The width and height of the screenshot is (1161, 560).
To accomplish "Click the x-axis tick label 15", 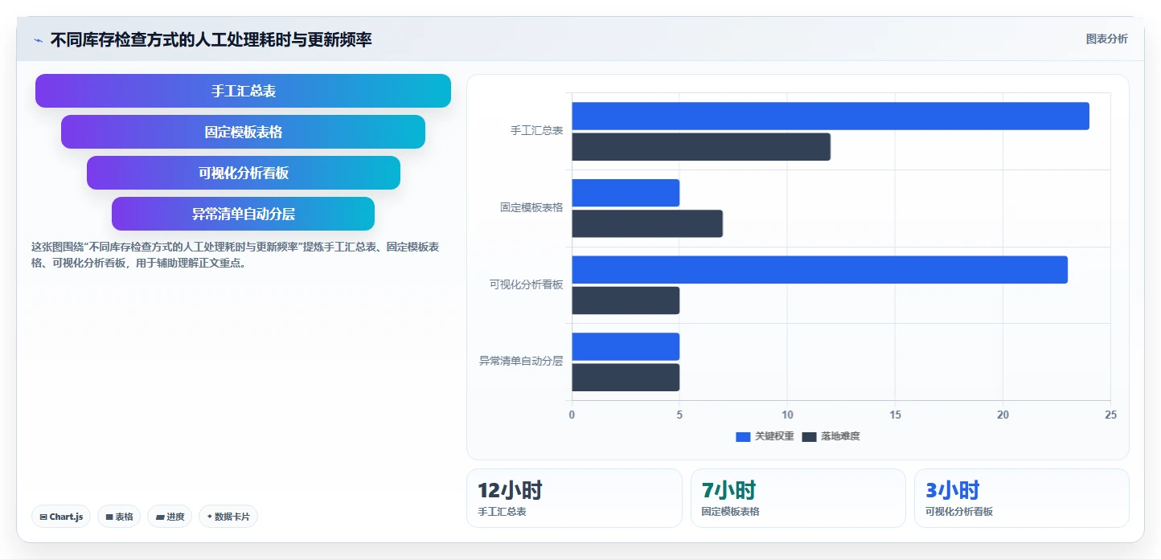I will click(895, 415).
